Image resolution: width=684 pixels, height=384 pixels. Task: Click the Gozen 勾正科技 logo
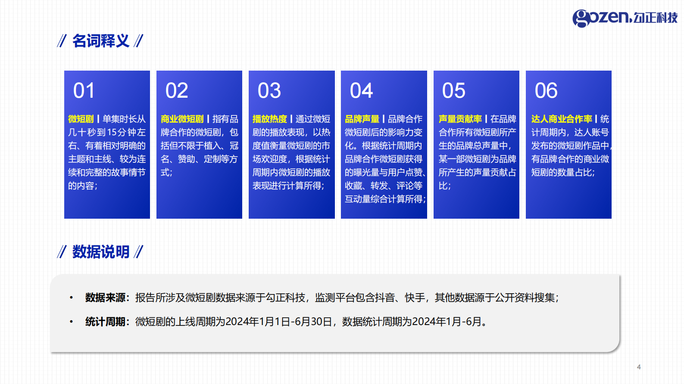(x=625, y=18)
